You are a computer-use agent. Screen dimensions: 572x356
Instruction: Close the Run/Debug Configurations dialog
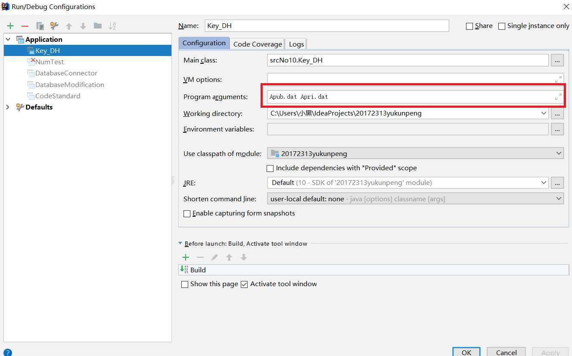click(566, 6)
